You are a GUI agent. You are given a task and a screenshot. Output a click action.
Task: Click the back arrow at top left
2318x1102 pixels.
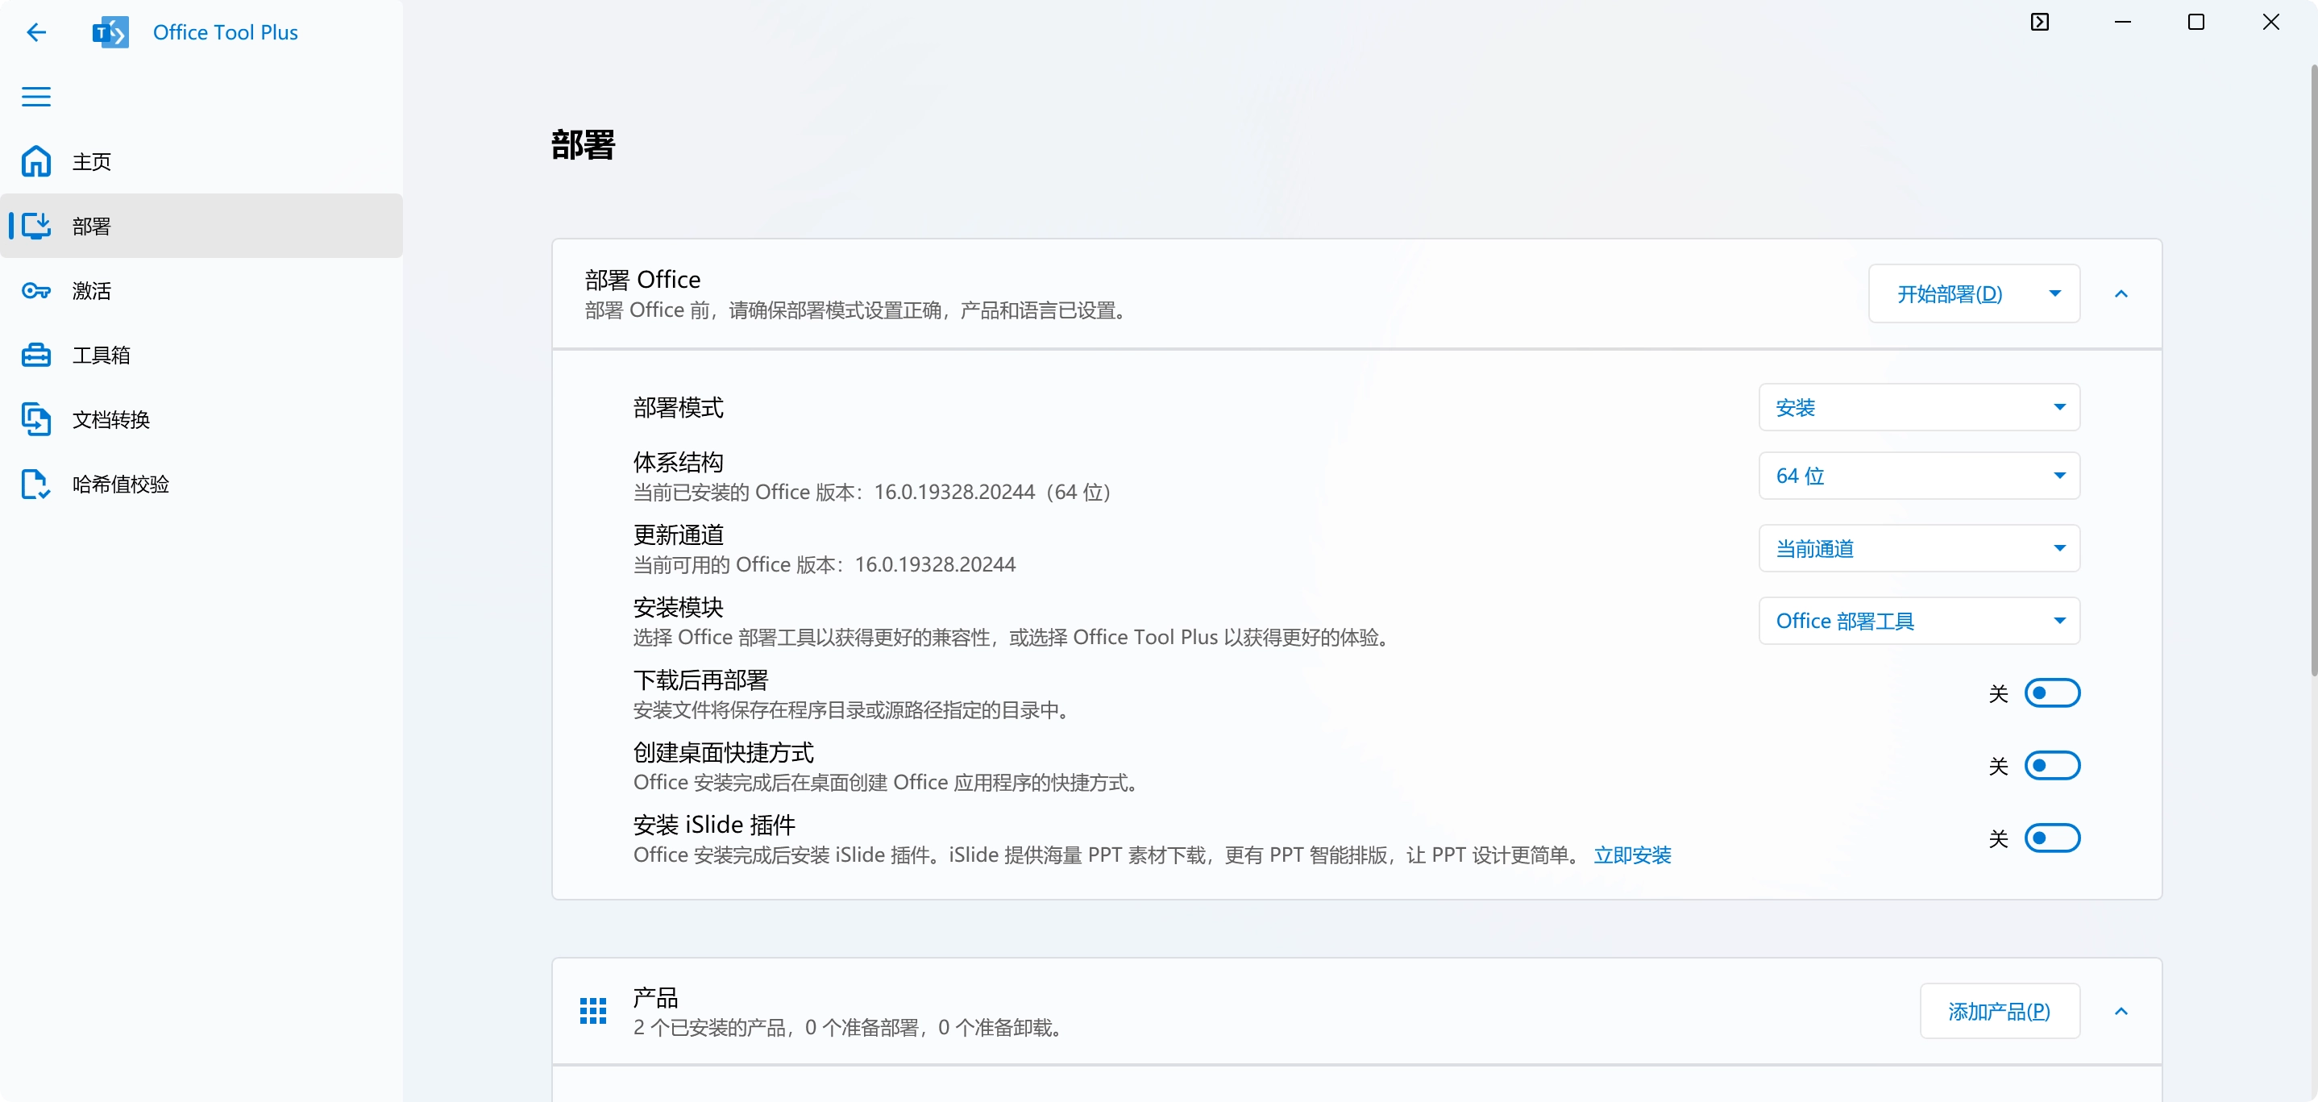click(36, 31)
